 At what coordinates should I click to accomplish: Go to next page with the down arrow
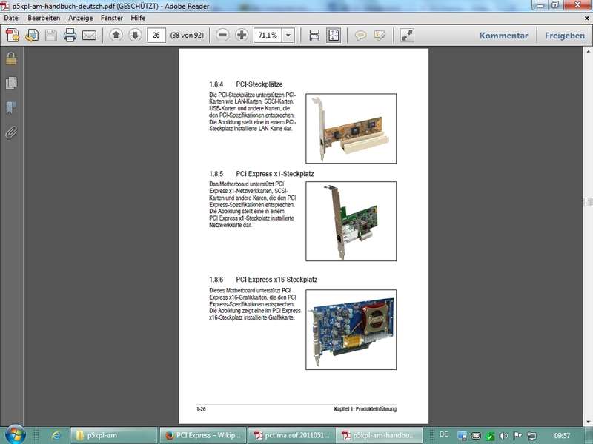pos(135,35)
